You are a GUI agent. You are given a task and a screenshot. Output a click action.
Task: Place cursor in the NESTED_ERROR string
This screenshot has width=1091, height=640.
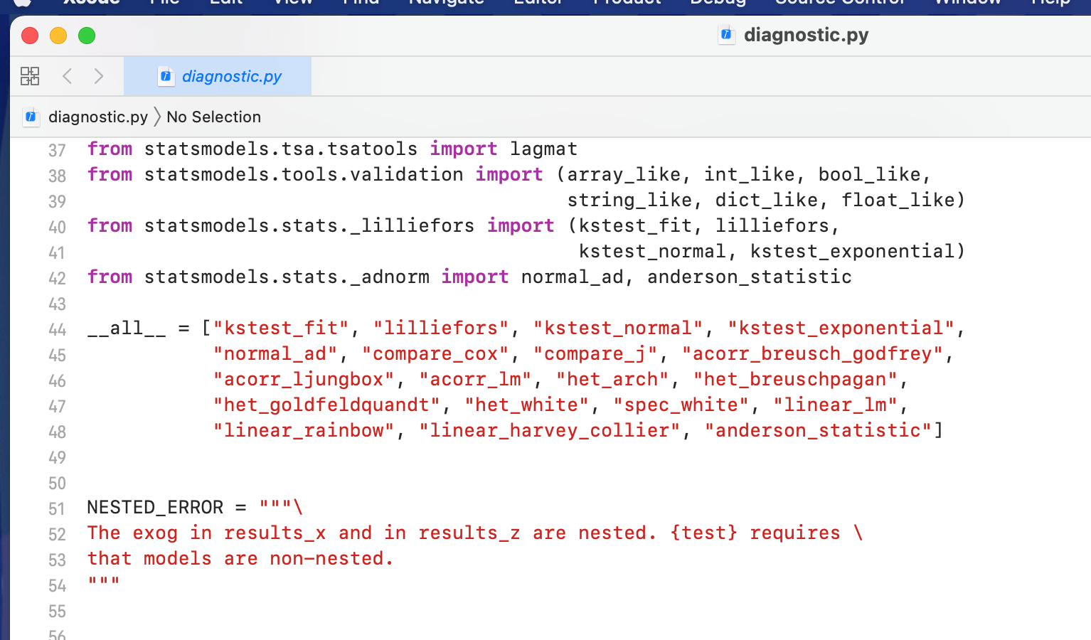[284, 533]
